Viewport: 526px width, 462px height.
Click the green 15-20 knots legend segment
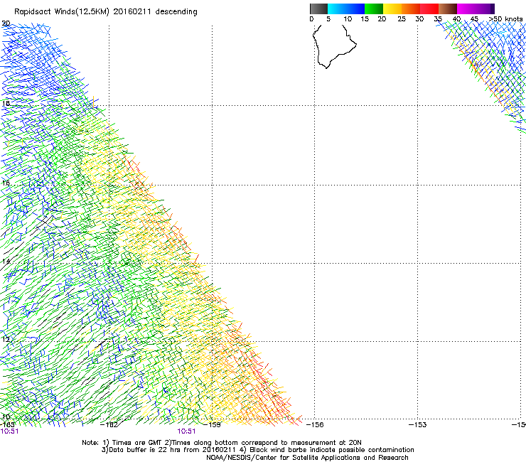click(374, 9)
